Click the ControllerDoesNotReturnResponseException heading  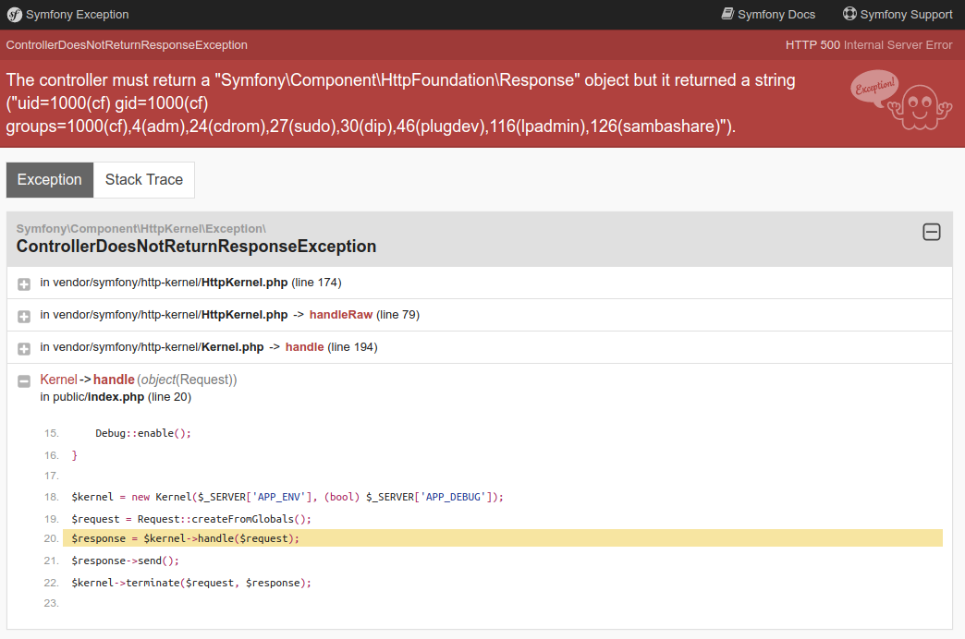click(196, 247)
